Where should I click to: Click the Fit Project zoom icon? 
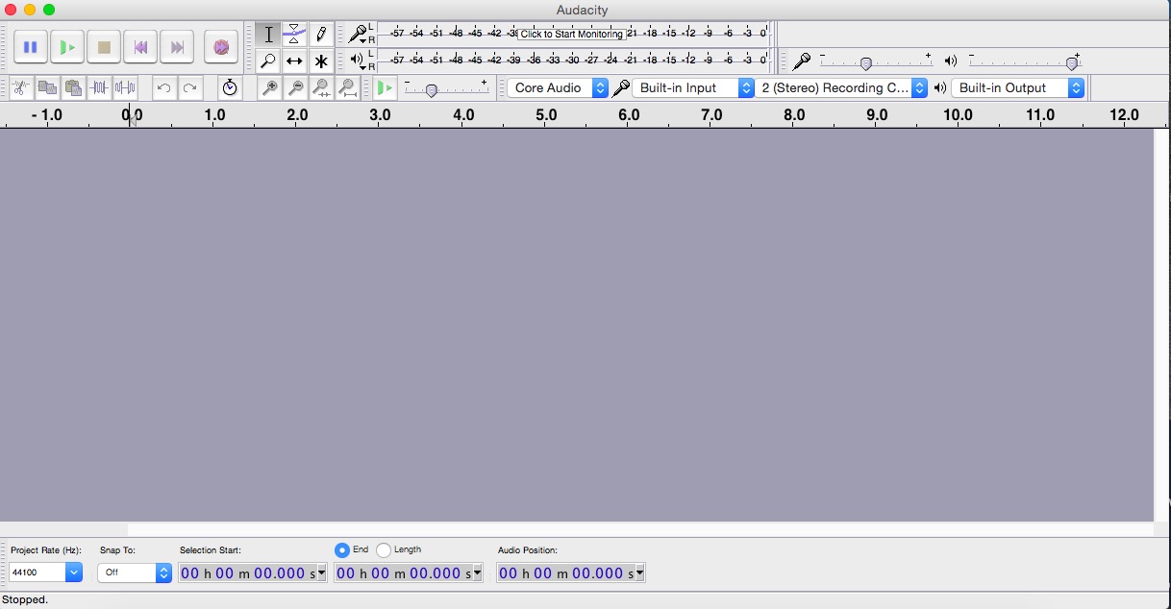[x=348, y=87]
